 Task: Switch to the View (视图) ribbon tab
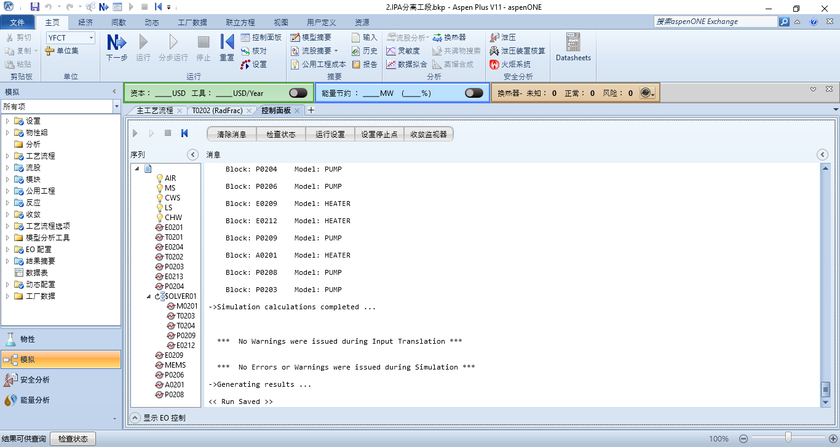tap(280, 22)
